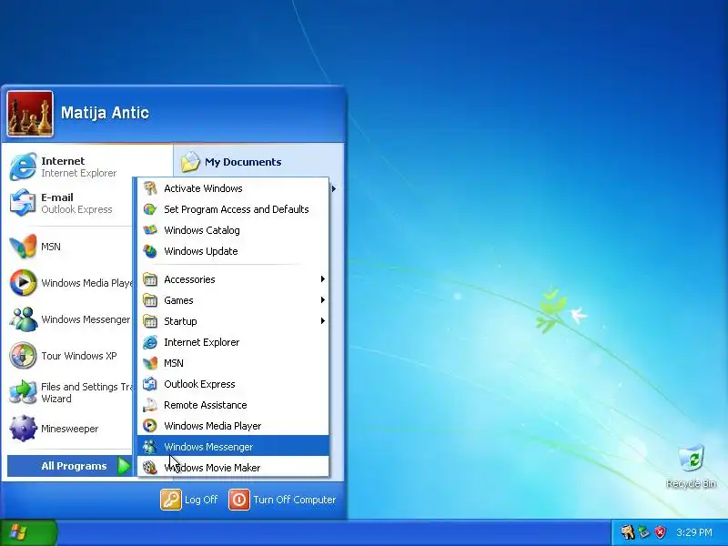Click Outlook Express icon in All Programs list
The height and width of the screenshot is (546, 728).
click(x=150, y=384)
